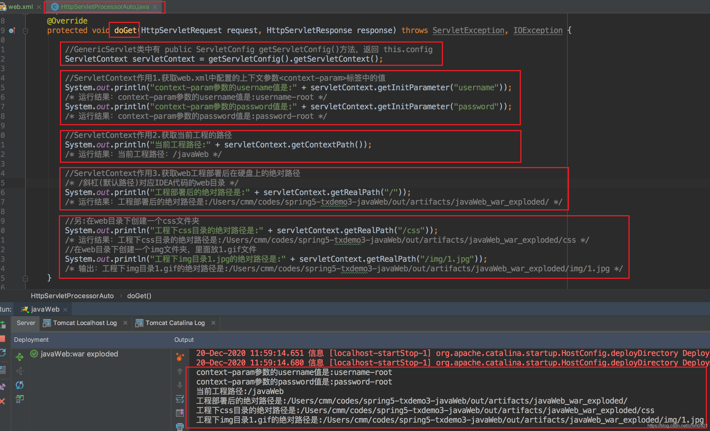Viewport: 710px width, 431px height.
Task: Toggle Scroll to End of output
Action: [180, 413]
